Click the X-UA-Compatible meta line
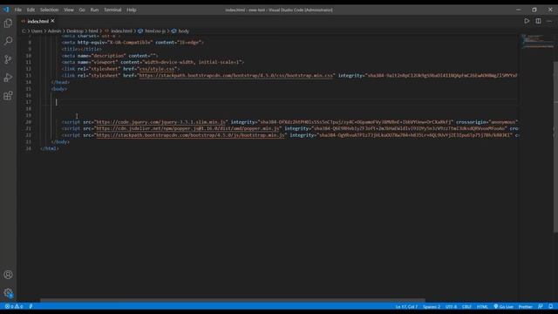The image size is (558, 314). click(133, 43)
